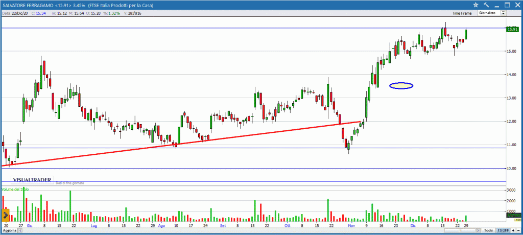Click the Dic month label on time axis
The width and height of the screenshot is (523, 235).
[x=413, y=226]
